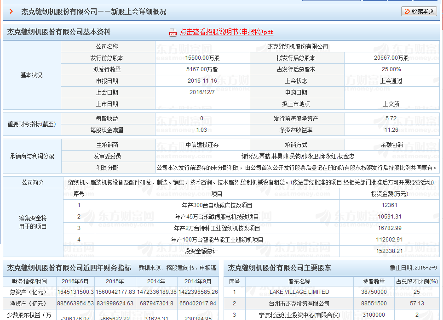Click the 承销商与利润分配 section label
The image size is (443, 320).
(32, 156)
